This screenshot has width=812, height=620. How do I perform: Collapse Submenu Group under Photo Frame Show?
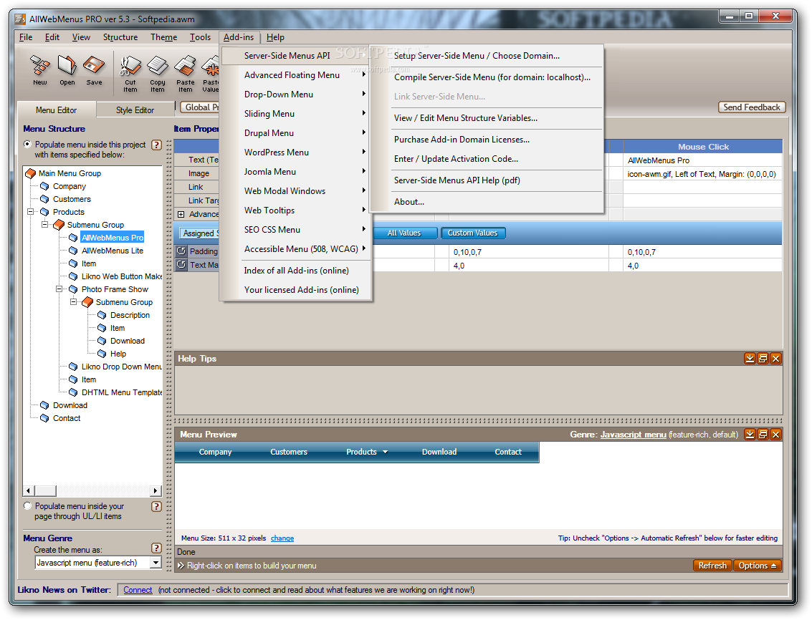[74, 301]
